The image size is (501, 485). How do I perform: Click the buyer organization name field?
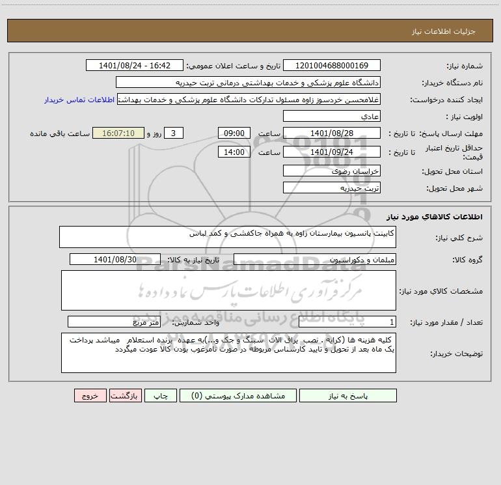248,82
